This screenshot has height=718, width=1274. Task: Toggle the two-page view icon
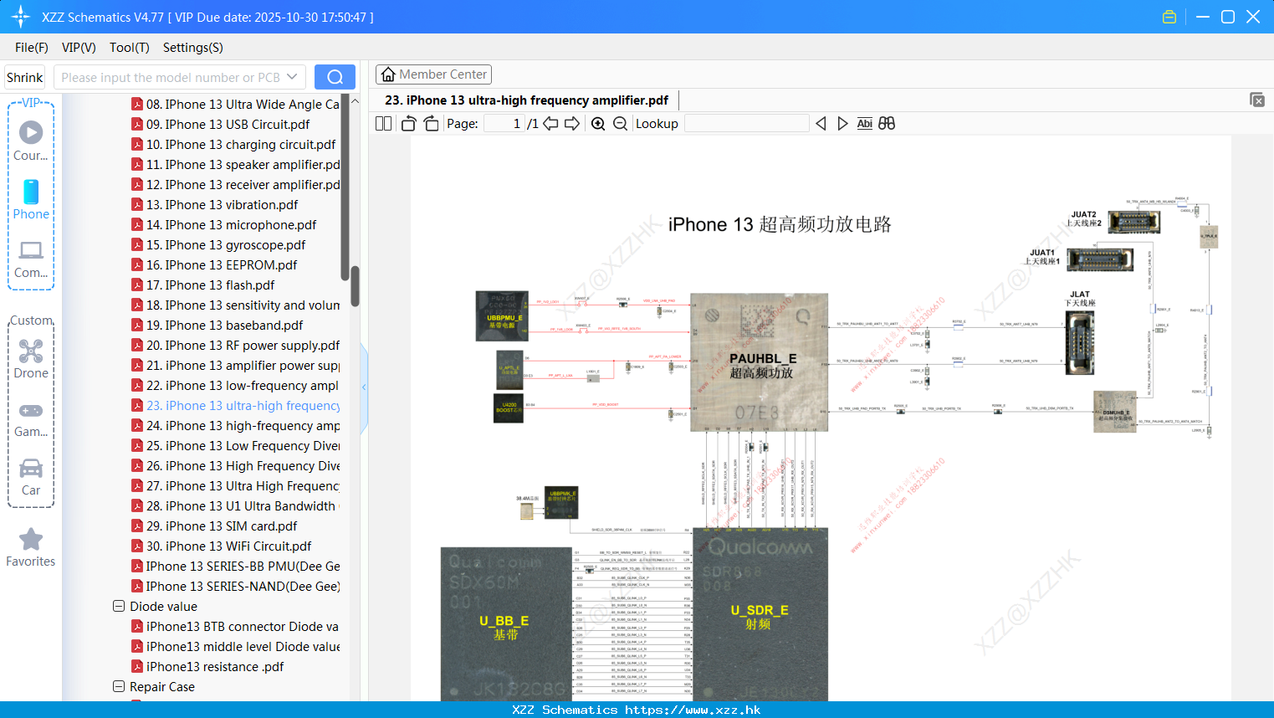pyautogui.click(x=383, y=123)
